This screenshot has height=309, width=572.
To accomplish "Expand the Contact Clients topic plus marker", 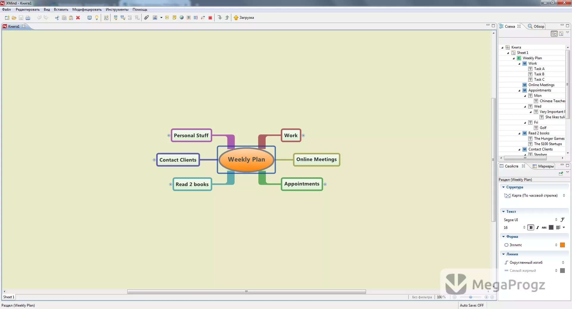I will pos(154,160).
